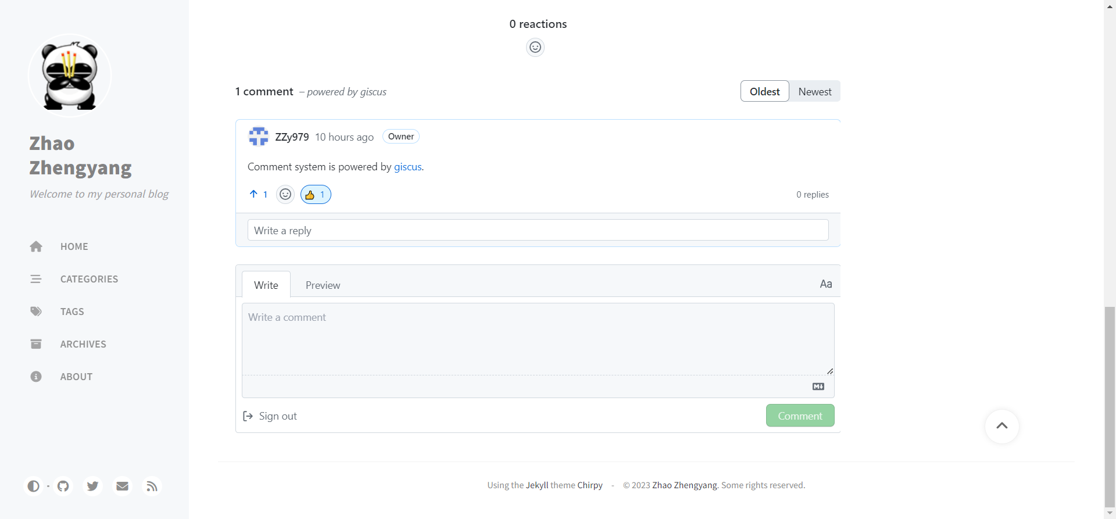Open the ZZy979 username link
The image size is (1116, 519).
[292, 137]
